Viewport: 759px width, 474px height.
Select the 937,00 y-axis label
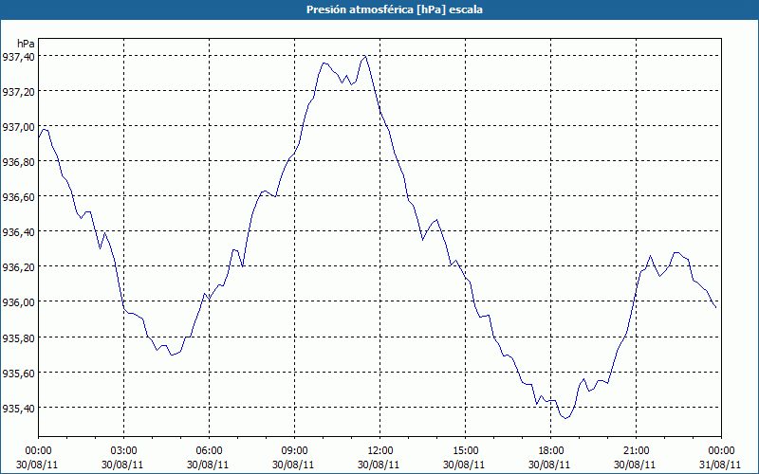[x=19, y=127]
